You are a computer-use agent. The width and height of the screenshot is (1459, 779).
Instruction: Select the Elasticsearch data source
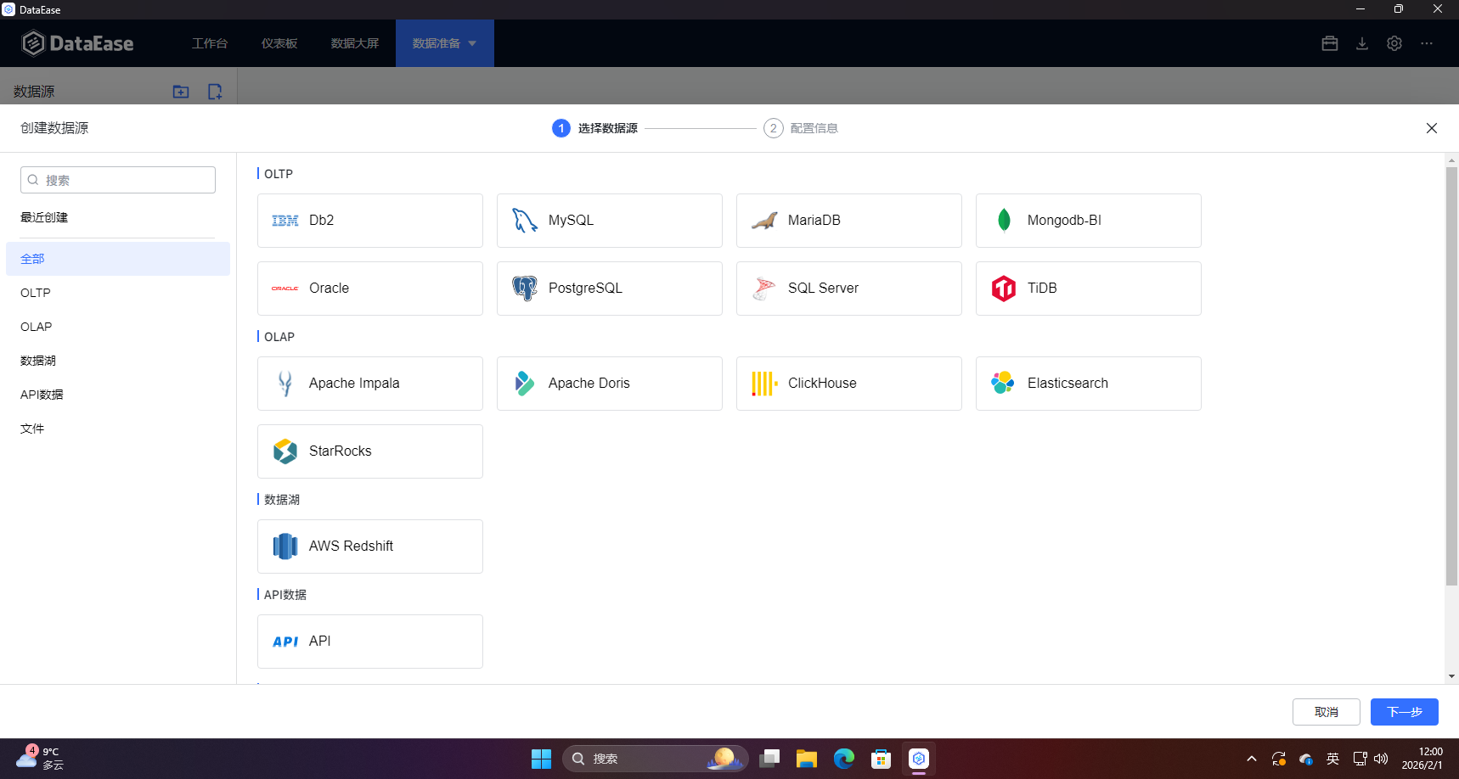[x=1089, y=384]
